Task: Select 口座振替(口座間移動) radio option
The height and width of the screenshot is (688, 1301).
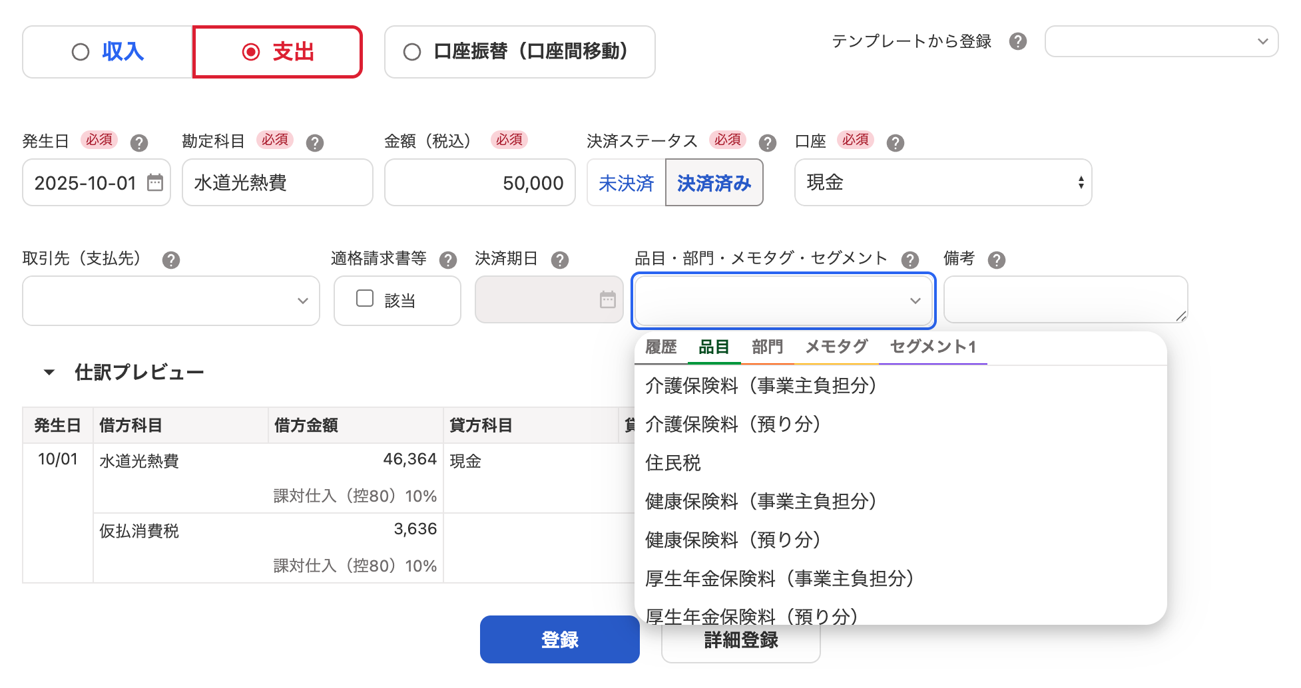Action: (519, 52)
